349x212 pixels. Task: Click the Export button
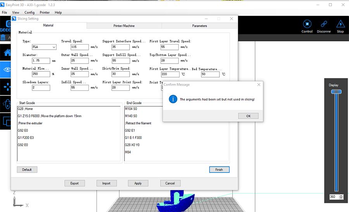coord(74,183)
